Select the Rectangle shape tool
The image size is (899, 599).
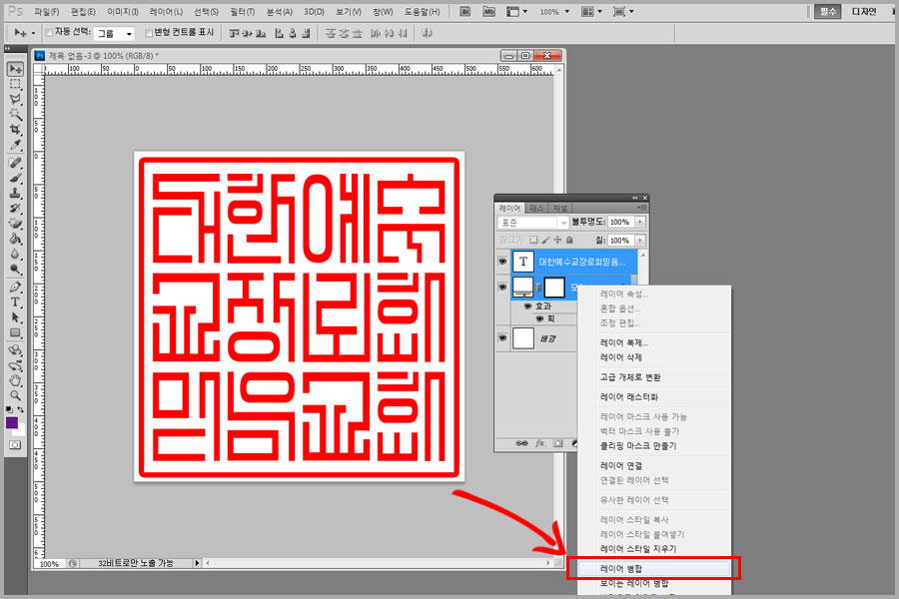(x=15, y=332)
